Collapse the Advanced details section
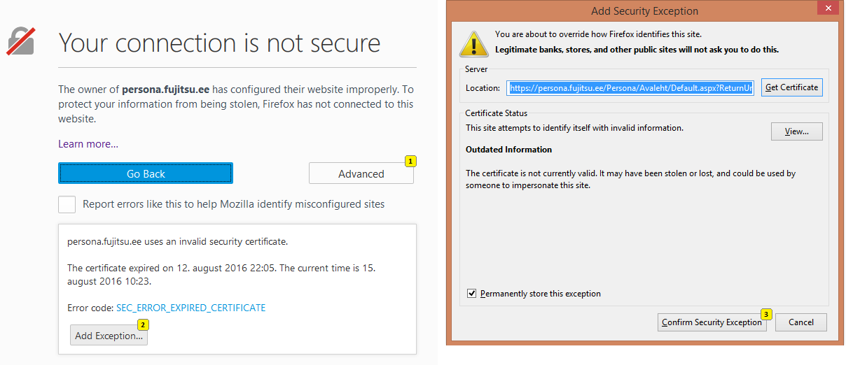 [x=361, y=174]
